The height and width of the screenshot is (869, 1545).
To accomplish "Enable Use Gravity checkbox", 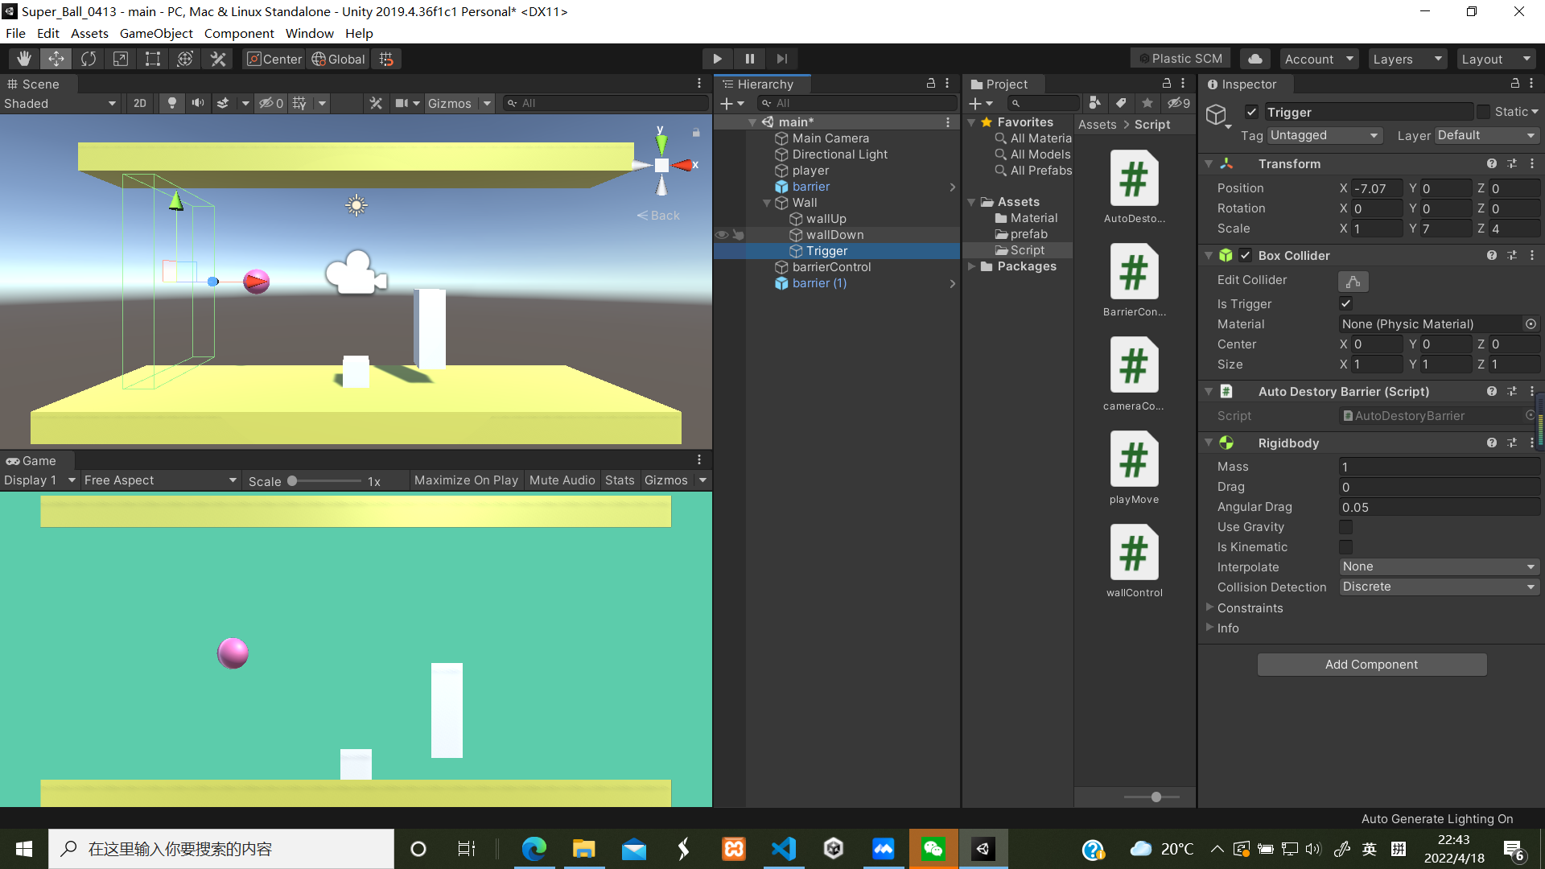I will [1345, 527].
